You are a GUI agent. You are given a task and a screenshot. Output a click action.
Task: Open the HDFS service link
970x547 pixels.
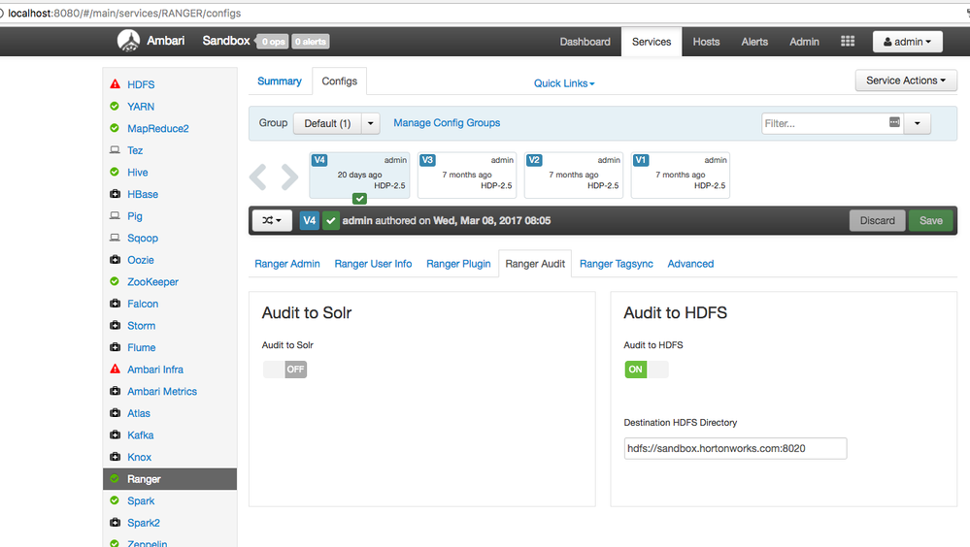pyautogui.click(x=141, y=84)
